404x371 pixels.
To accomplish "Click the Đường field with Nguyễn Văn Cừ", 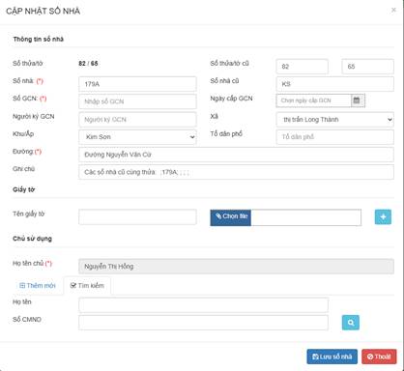I will click(x=236, y=155).
